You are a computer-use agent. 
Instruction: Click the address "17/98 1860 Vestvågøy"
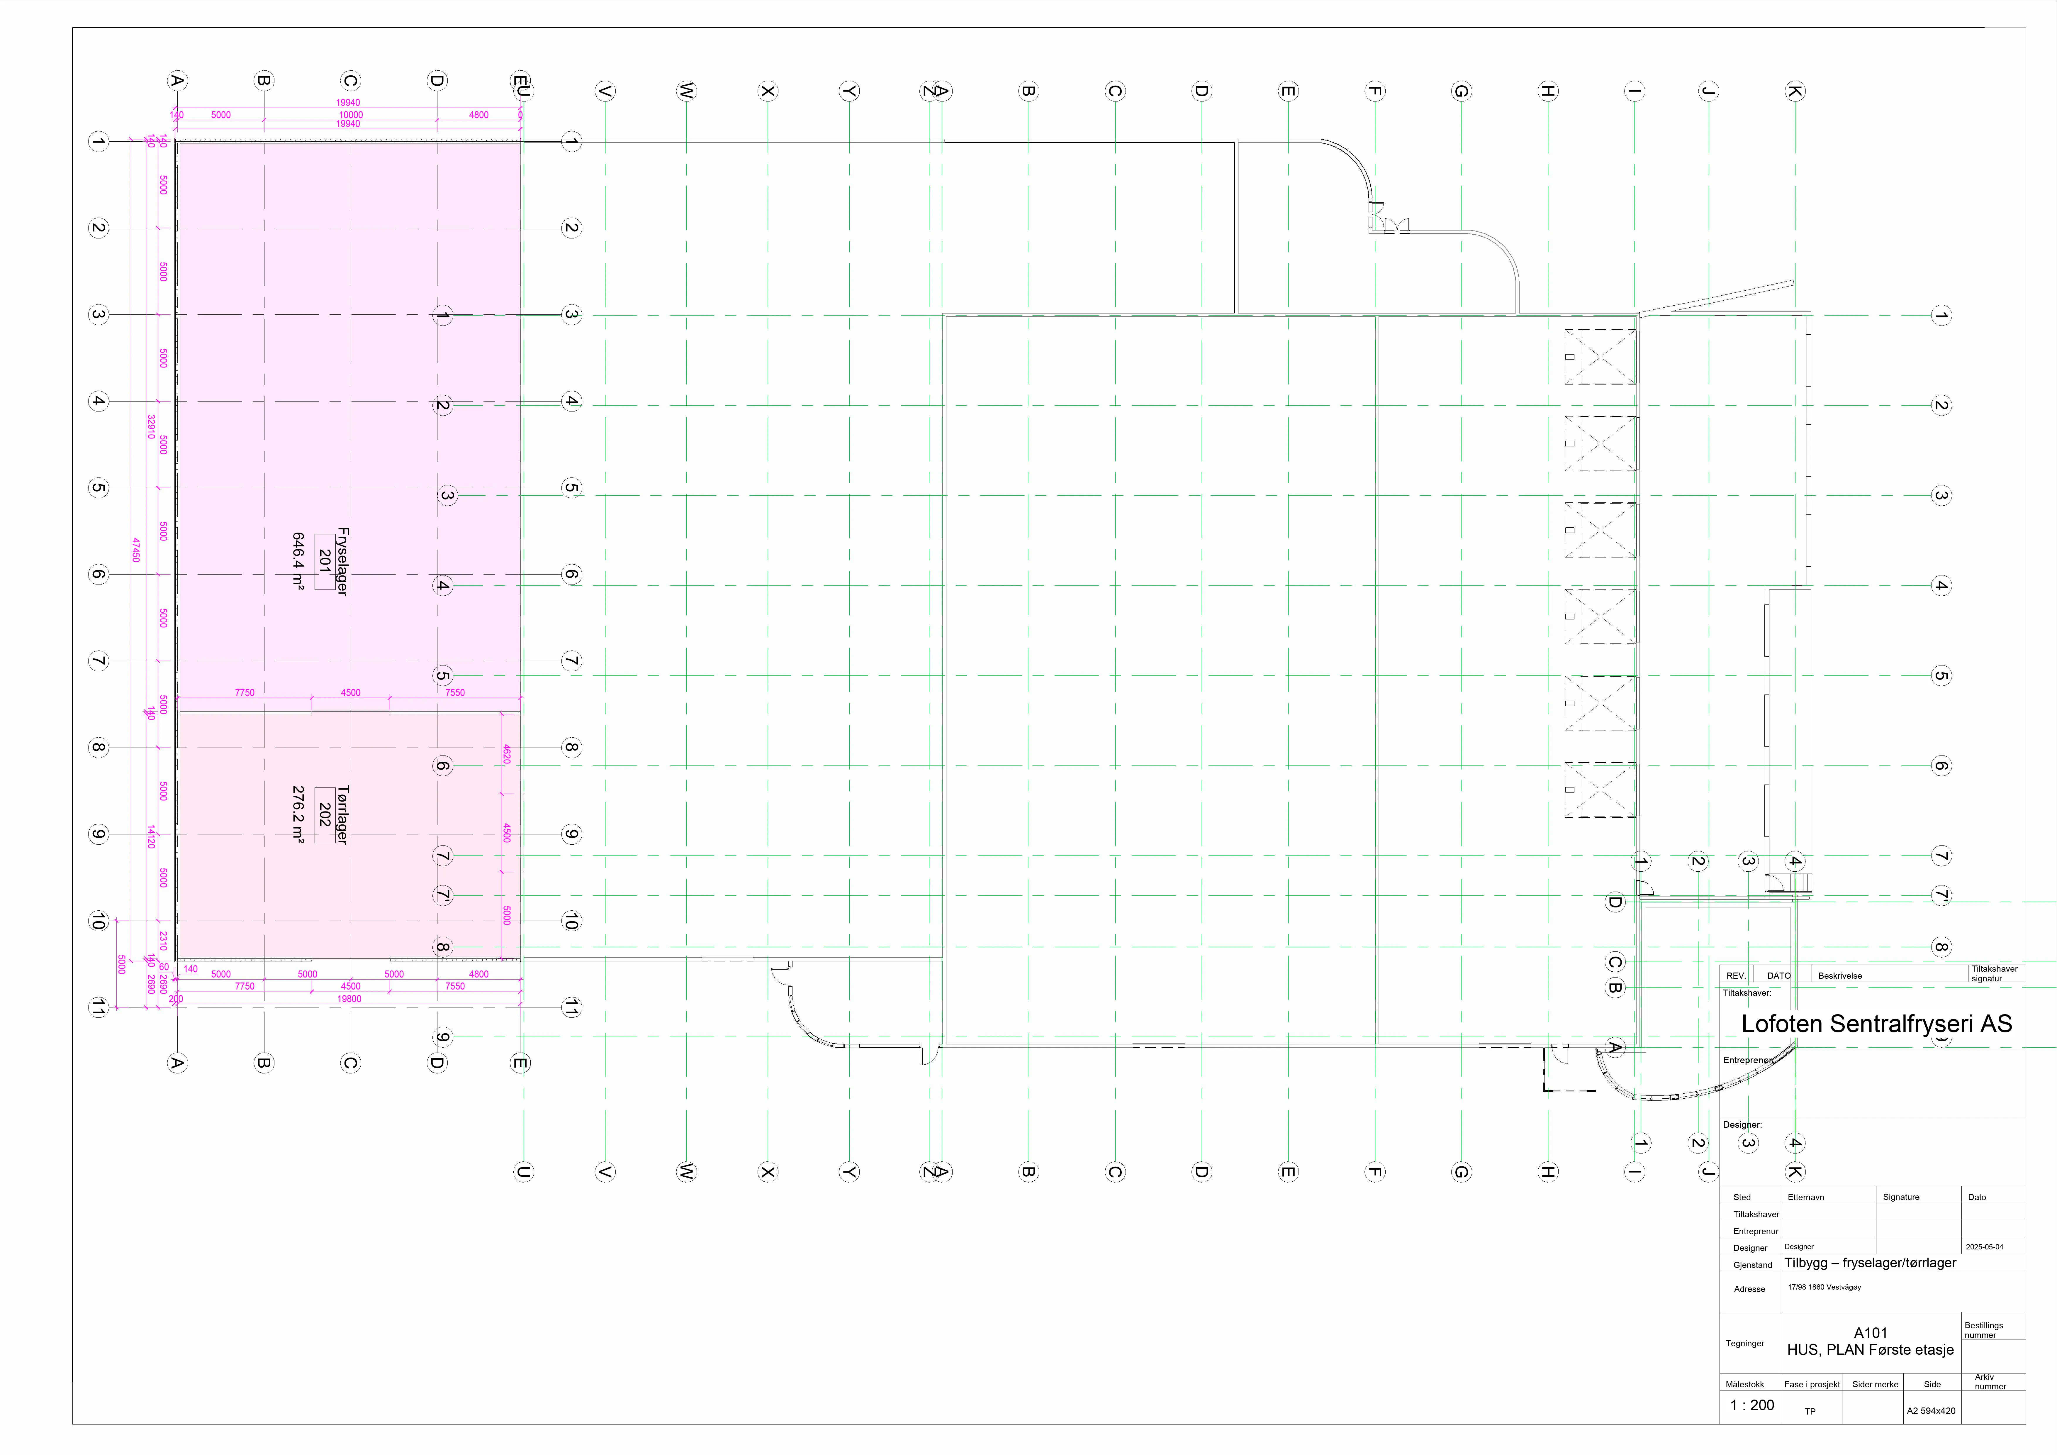tap(1824, 1287)
